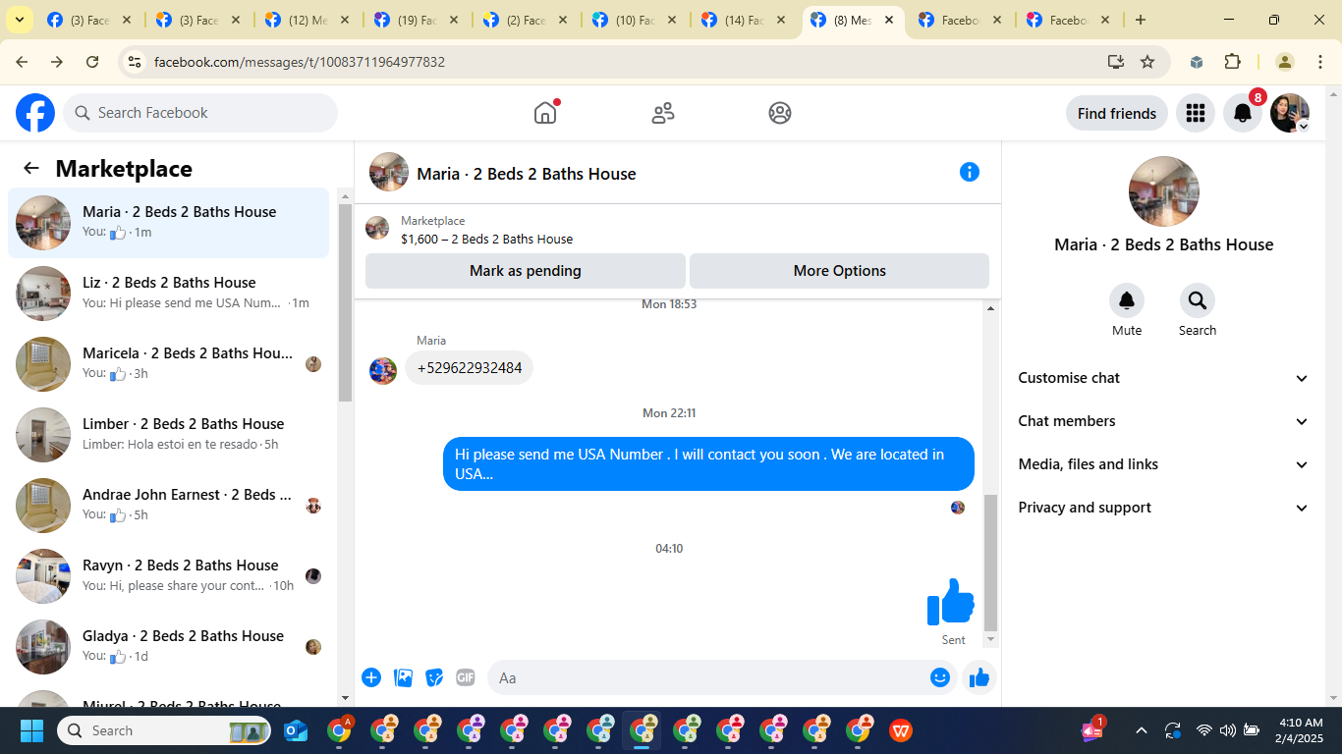Open the Groups icon in top navigation
Image resolution: width=1342 pixels, height=754 pixels.
780,113
